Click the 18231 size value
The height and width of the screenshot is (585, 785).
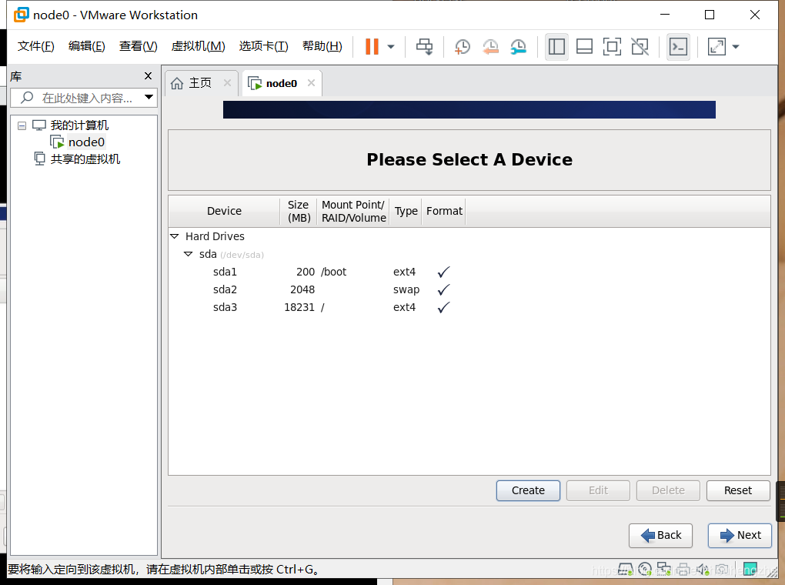[x=299, y=307]
